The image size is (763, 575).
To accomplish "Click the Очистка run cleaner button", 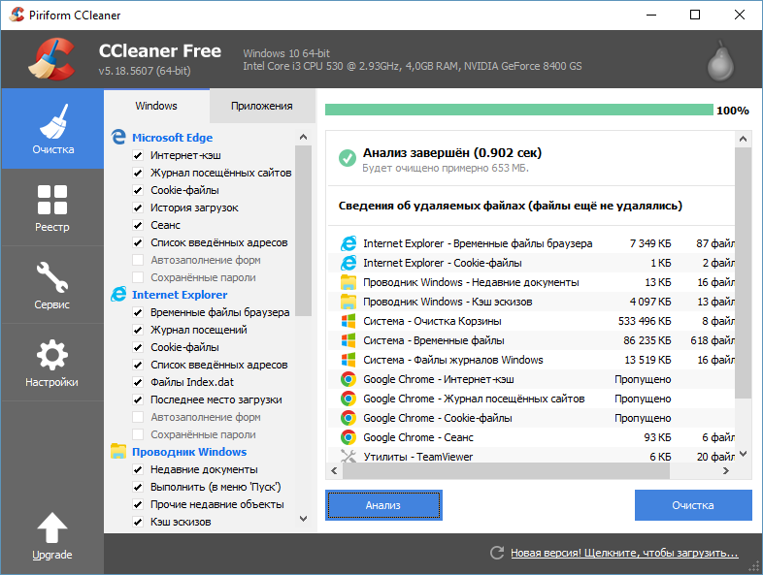I will [x=693, y=505].
